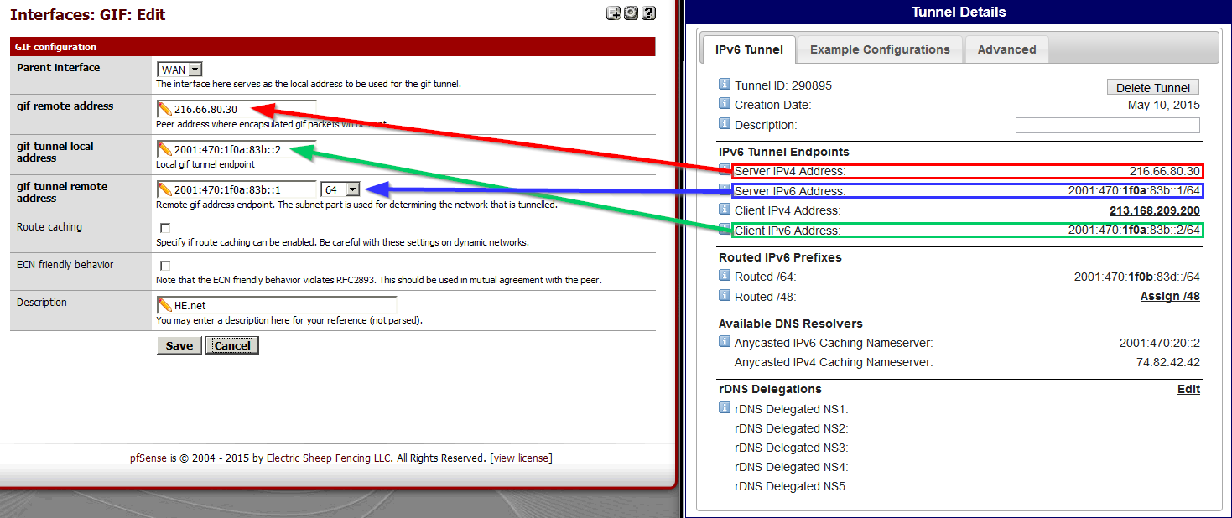
Task: Click the add-entry icon with the plus sign
Action: (x=613, y=13)
